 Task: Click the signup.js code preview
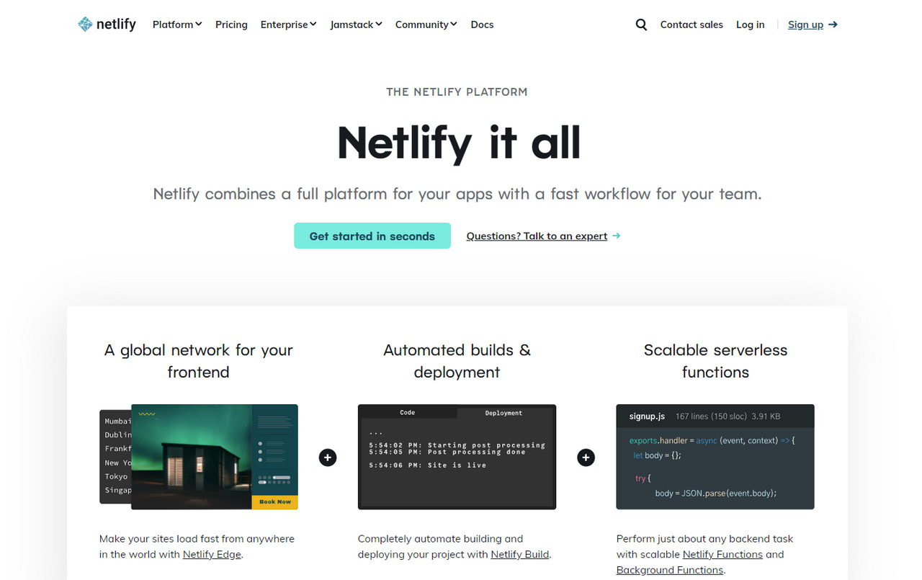point(715,457)
